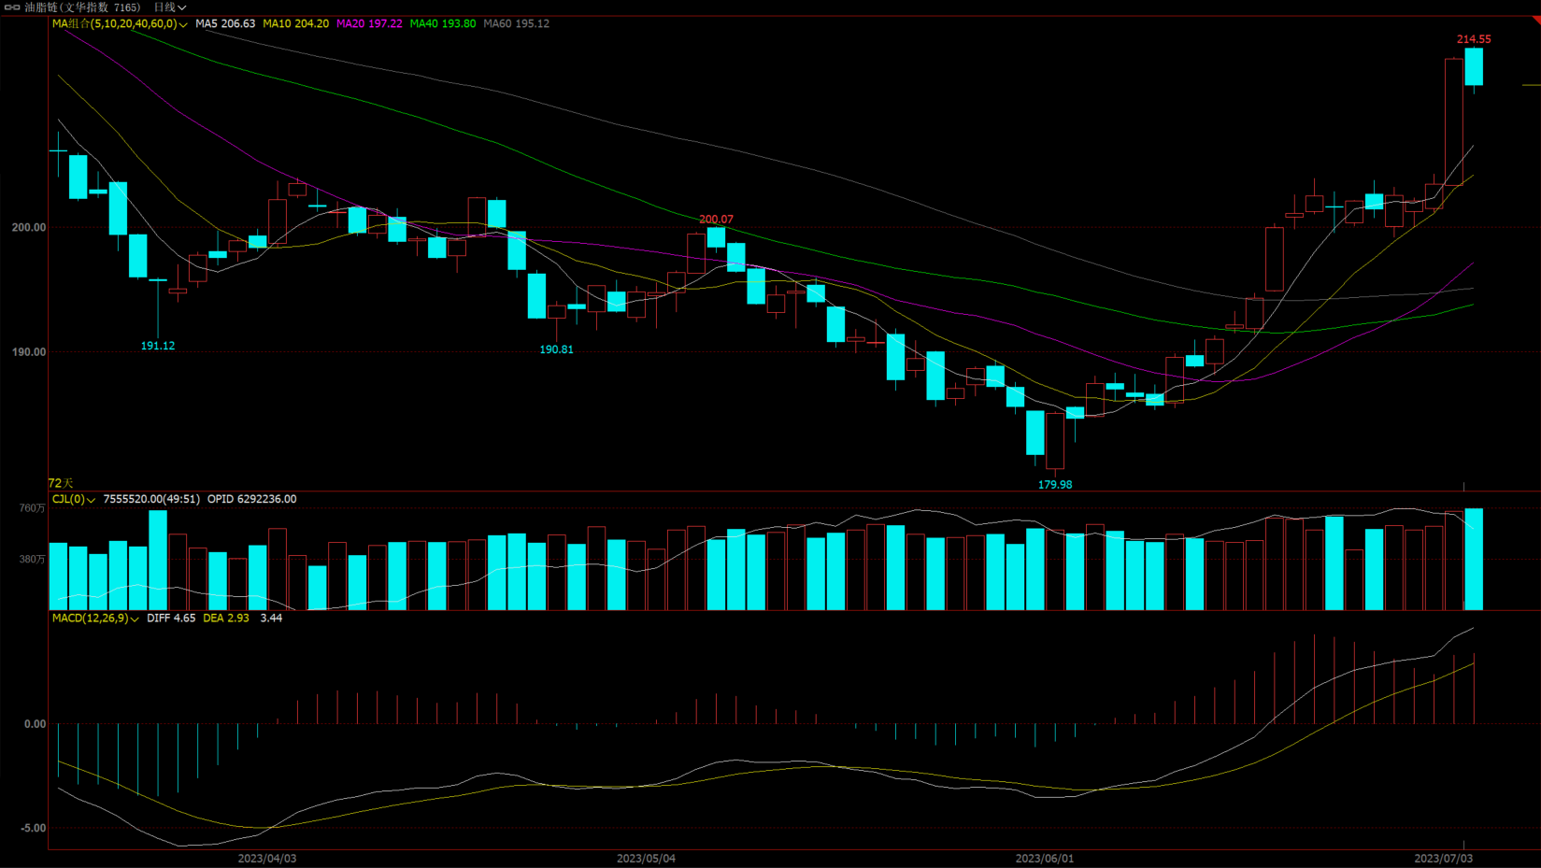Click the 7555520.00(49:51) volume value
Viewport: 1541px width, 868px height.
[151, 500]
